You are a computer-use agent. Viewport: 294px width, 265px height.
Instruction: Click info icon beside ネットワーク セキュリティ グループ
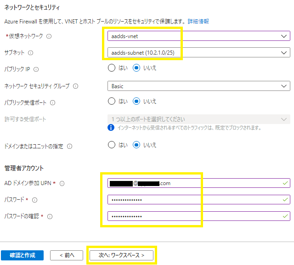pos(75,86)
